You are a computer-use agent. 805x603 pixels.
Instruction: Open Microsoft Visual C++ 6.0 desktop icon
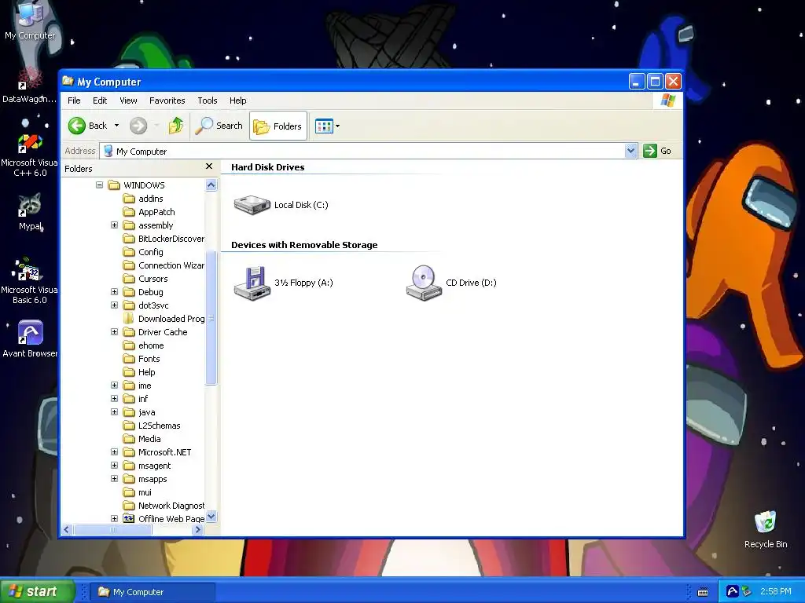click(29, 155)
